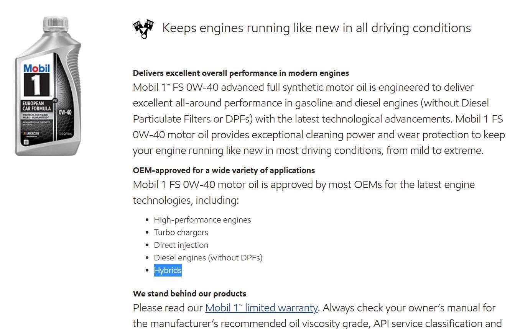The height and width of the screenshot is (329, 510).
Task: Click the bottle cap at image top
Action: click(56, 23)
